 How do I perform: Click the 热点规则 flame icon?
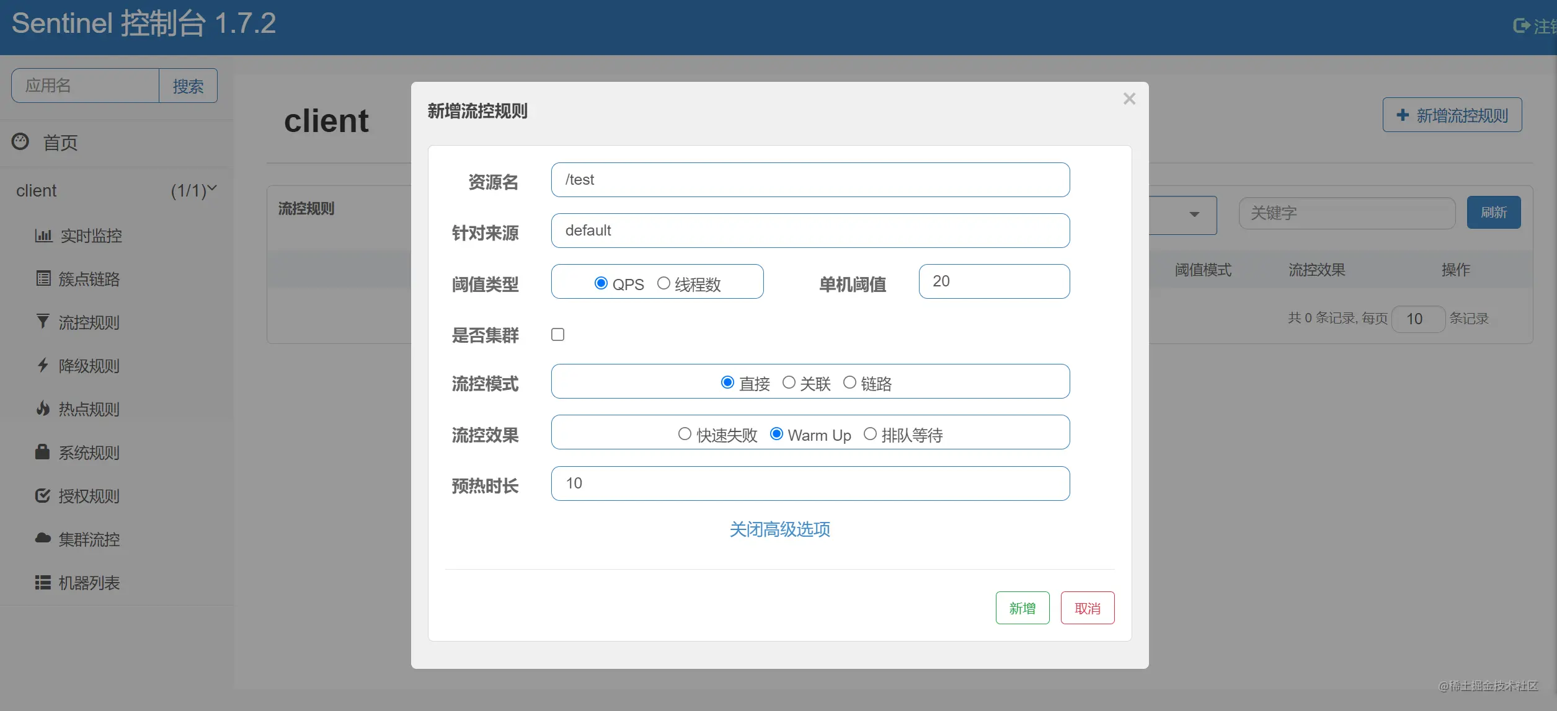43,408
